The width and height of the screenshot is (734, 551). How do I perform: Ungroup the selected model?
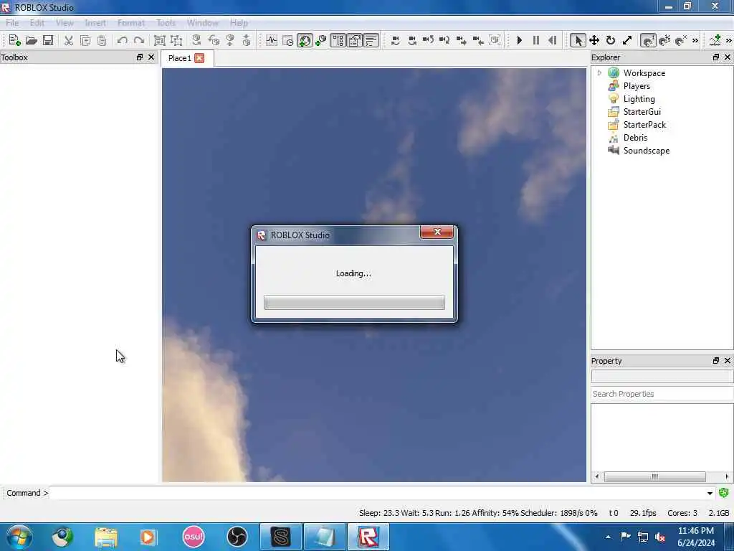[x=176, y=40]
